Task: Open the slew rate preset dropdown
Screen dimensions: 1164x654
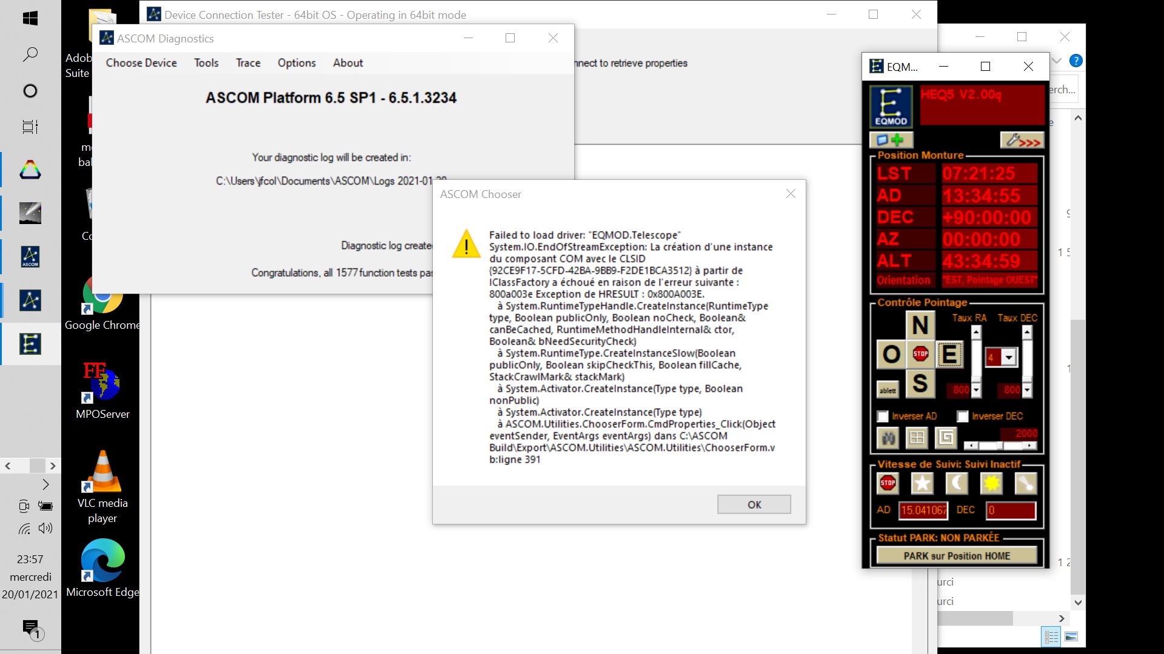Action: (x=1009, y=358)
